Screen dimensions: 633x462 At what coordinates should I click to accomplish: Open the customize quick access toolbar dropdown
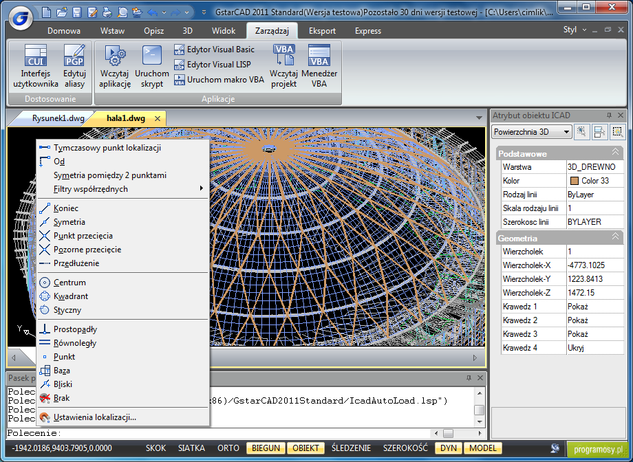[204, 12]
